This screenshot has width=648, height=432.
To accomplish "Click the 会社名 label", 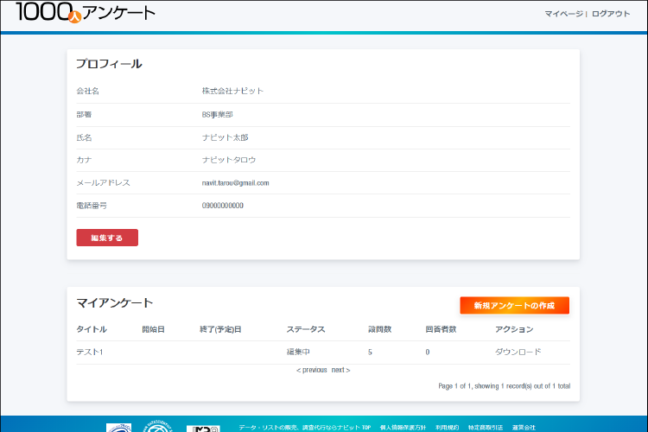I will click(87, 91).
